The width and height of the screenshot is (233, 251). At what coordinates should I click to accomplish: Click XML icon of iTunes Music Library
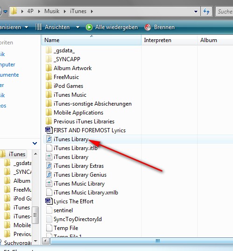(x=49, y=183)
